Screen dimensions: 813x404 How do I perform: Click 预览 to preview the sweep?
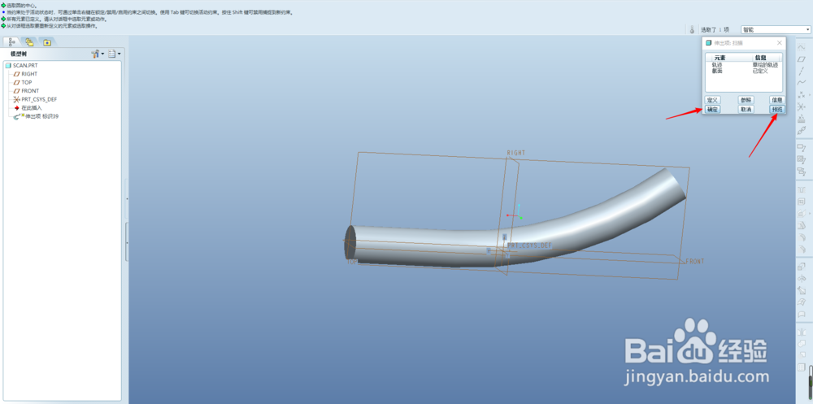pyautogui.click(x=776, y=110)
